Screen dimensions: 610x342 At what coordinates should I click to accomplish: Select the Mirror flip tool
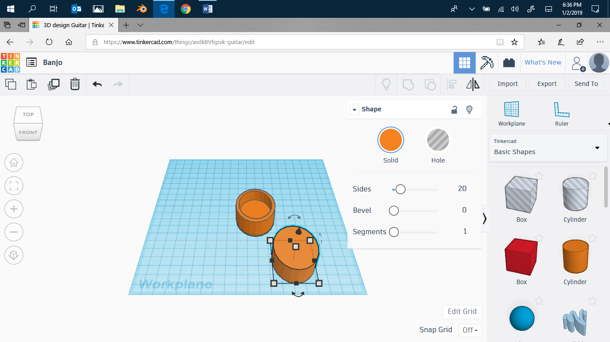tap(473, 84)
